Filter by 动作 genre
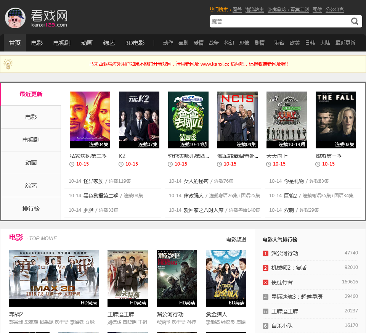The image size is (366, 333). click(x=168, y=43)
